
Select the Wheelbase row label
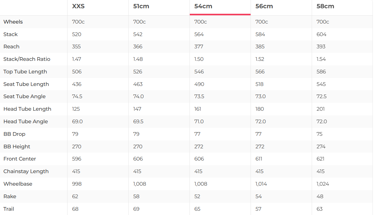pyautogui.click(x=18, y=184)
